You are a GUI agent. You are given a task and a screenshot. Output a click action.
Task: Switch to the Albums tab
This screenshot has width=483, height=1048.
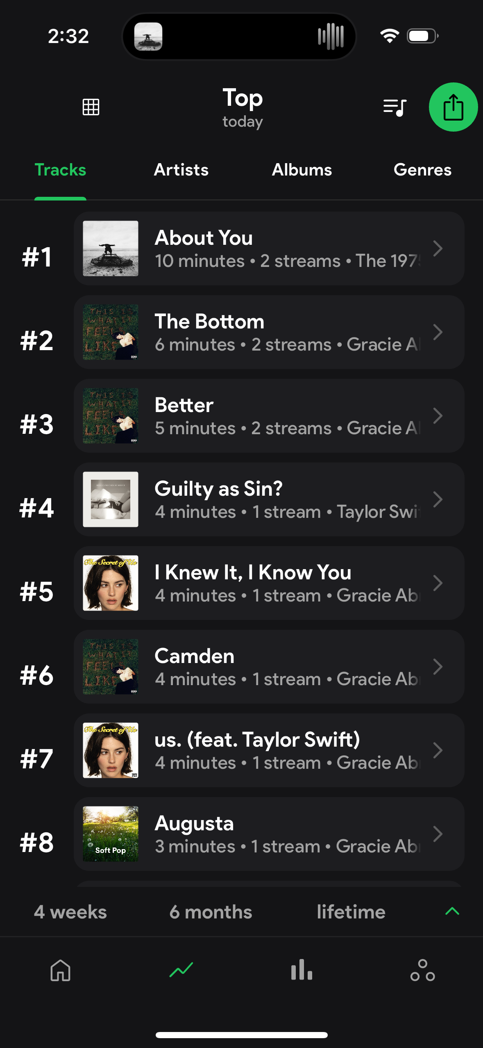tap(302, 170)
